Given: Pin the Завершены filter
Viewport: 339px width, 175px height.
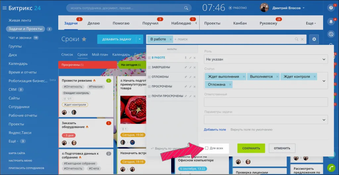Looking at the screenshot, I should [185, 67].
